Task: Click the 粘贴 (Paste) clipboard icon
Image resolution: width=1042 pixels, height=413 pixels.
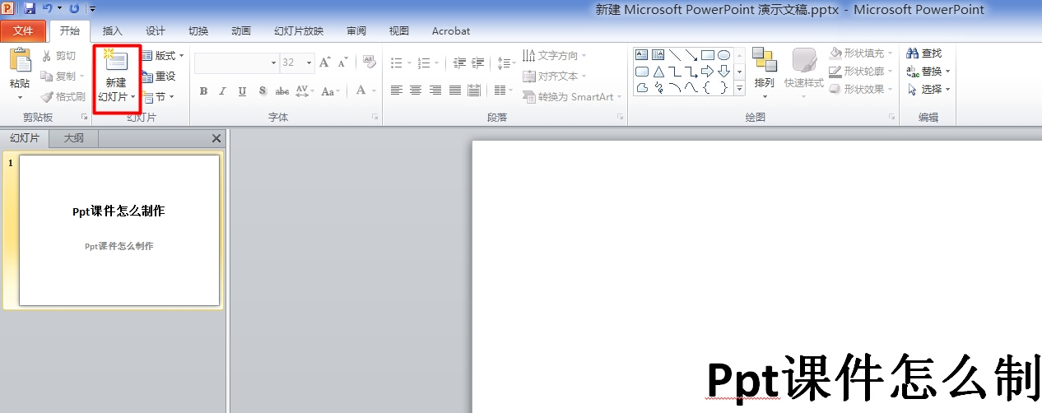Action: click(x=20, y=62)
